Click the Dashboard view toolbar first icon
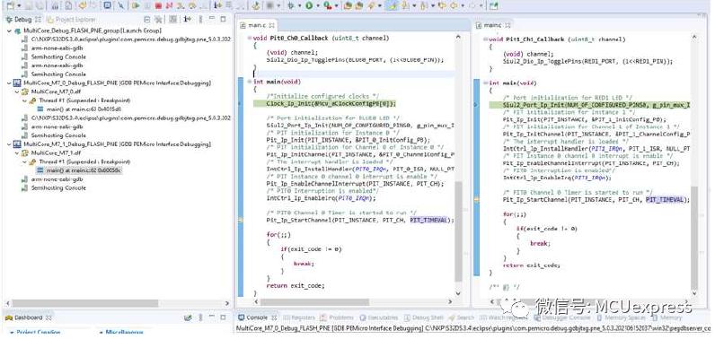The height and width of the screenshot is (339, 715). [x=188, y=317]
